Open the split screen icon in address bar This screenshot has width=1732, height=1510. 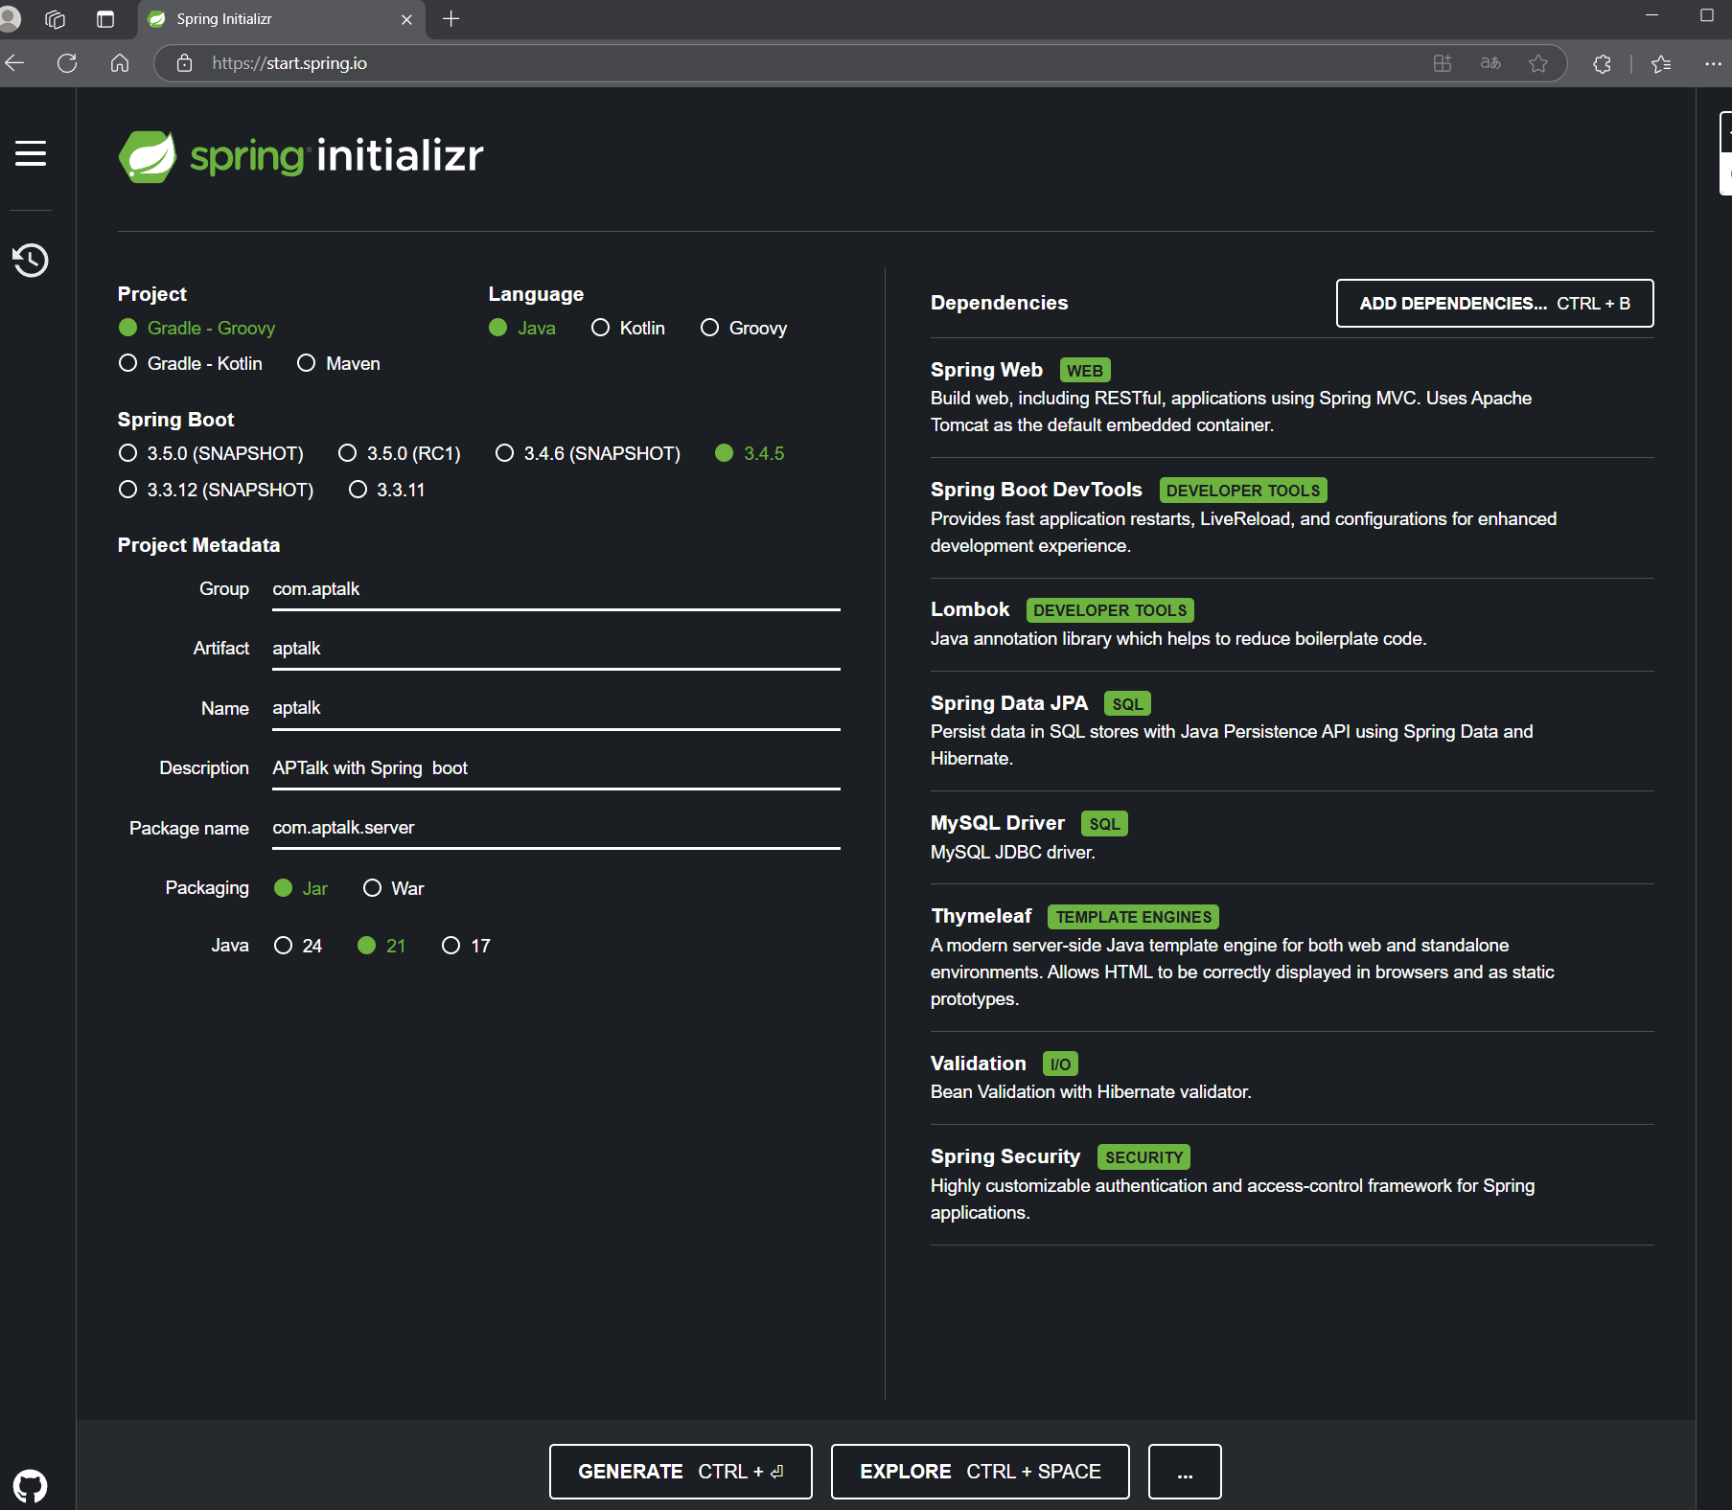(x=1443, y=63)
